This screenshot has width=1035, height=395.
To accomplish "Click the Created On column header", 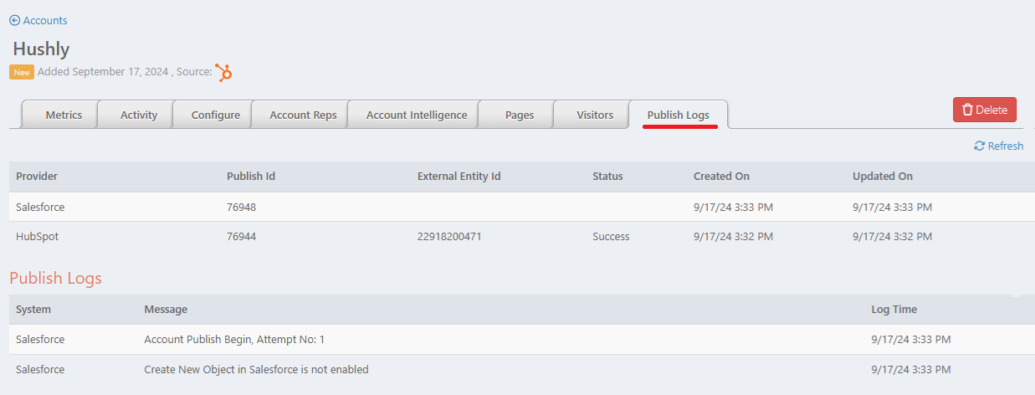I will (x=721, y=177).
